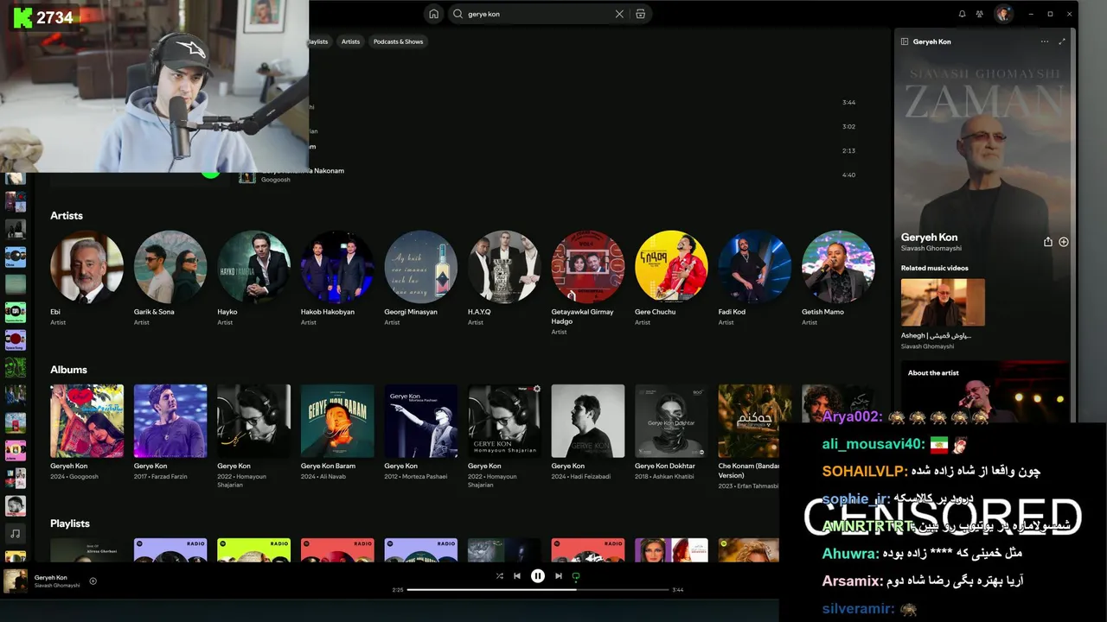This screenshot has height=622, width=1107.
Task: Clear the 'gerye kon' search text
Action: tap(619, 14)
